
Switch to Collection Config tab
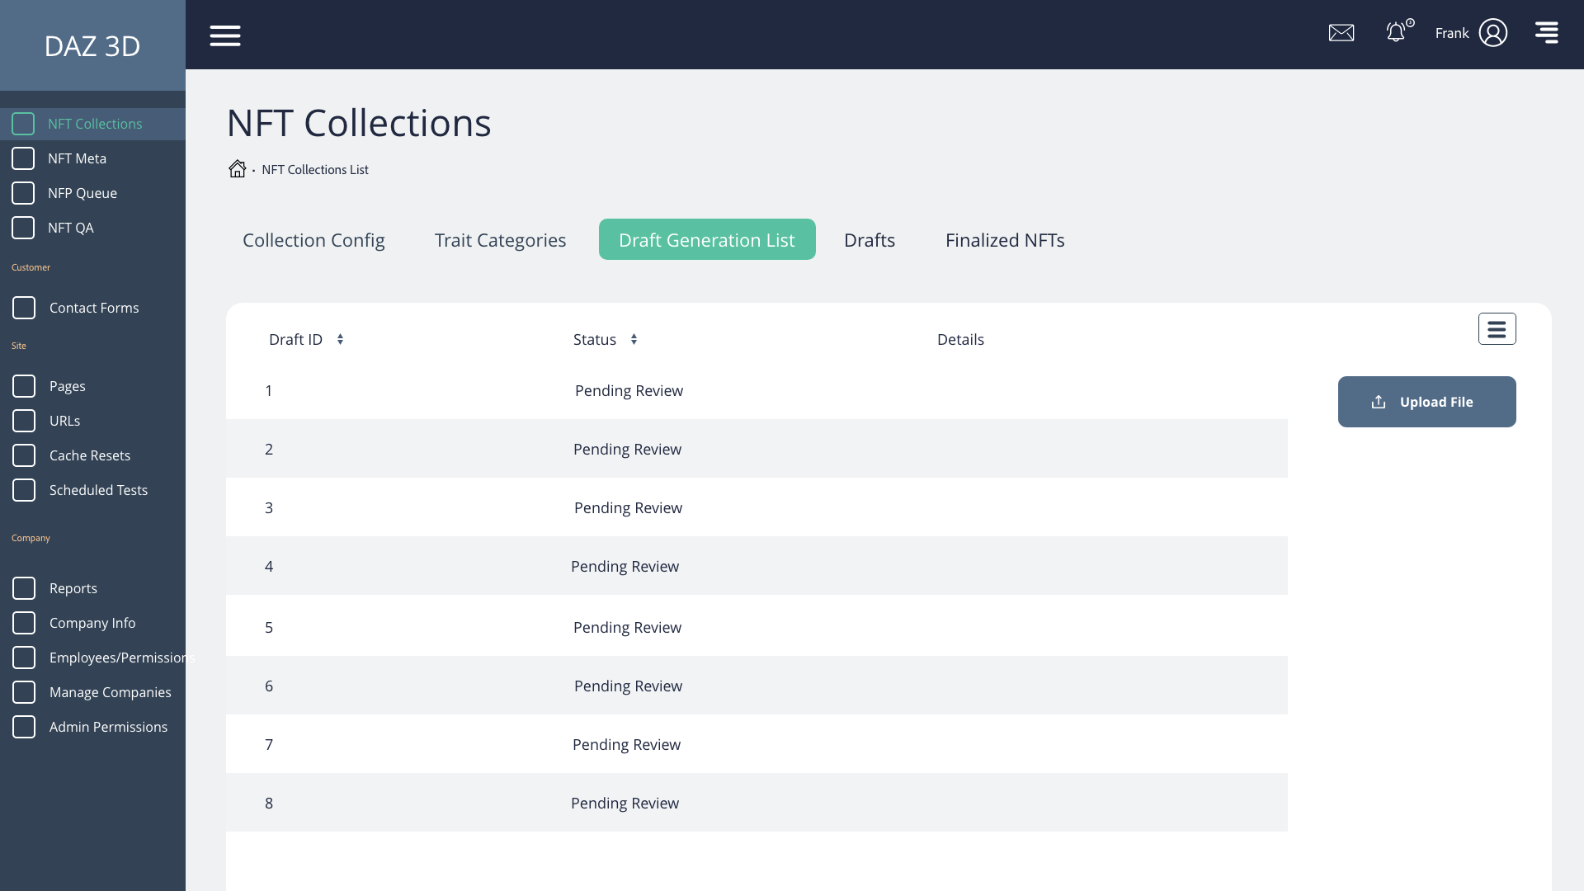point(313,240)
